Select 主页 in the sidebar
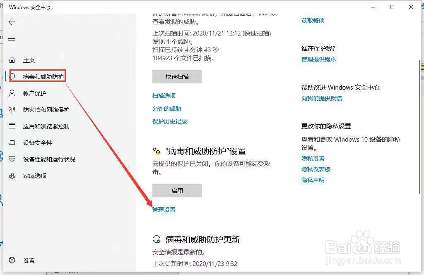This screenshot has height=275, width=424. (x=29, y=60)
